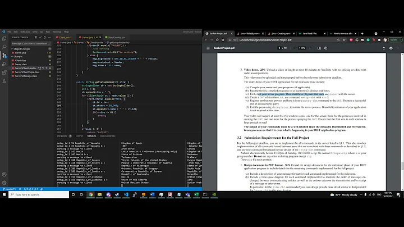Switch to the Debug Console panel tab

108,136
